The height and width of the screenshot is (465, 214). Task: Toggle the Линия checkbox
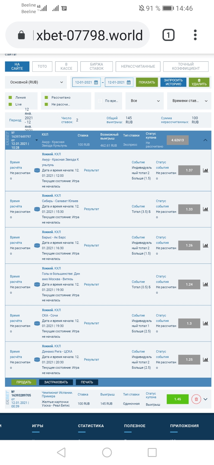pos(10,97)
